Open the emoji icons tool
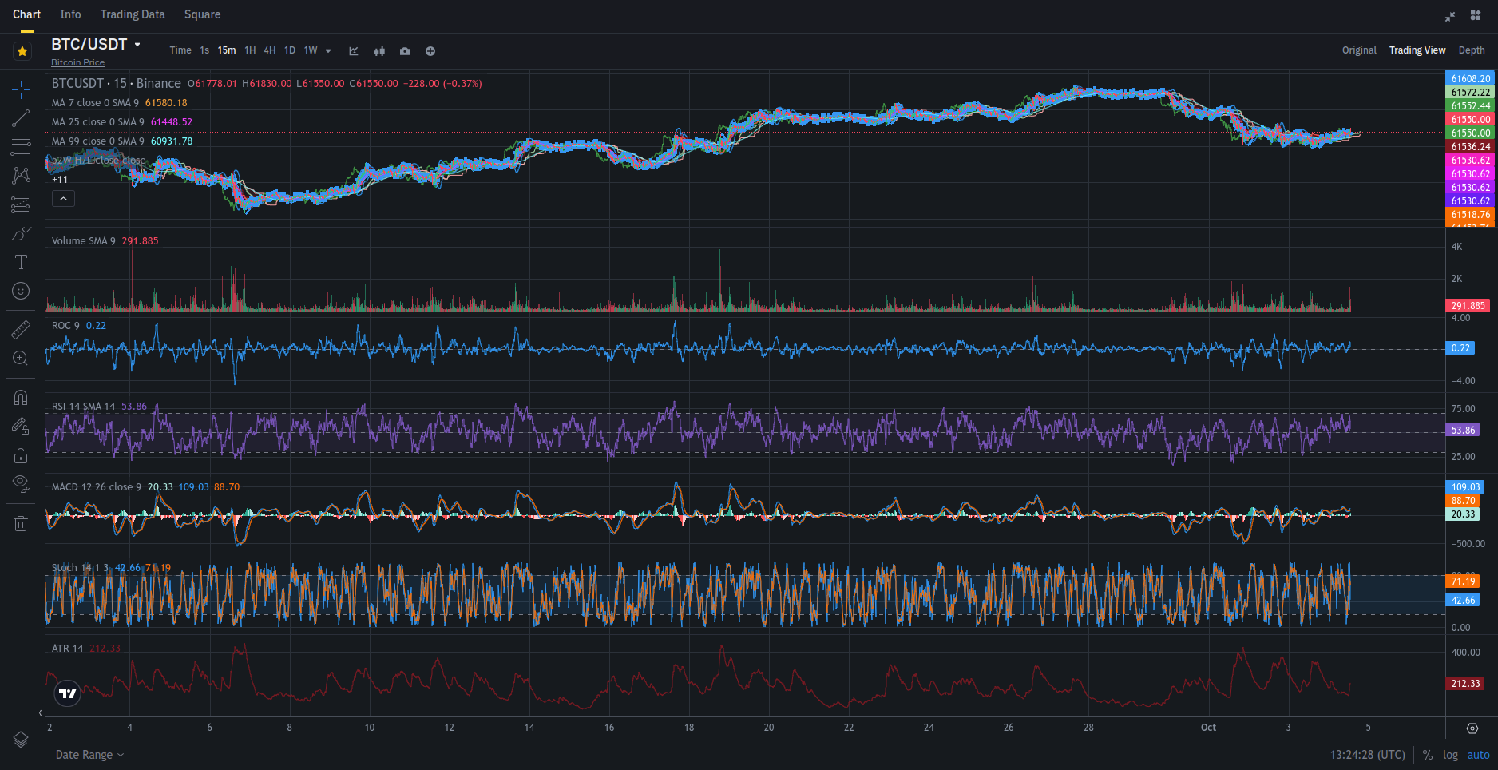This screenshot has height=770, width=1498. pos(21,291)
